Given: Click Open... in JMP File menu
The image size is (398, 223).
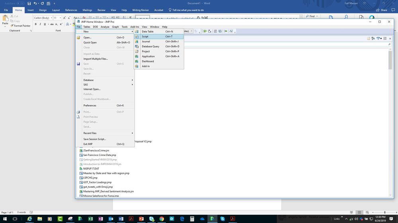Looking at the screenshot, I should [105, 37].
